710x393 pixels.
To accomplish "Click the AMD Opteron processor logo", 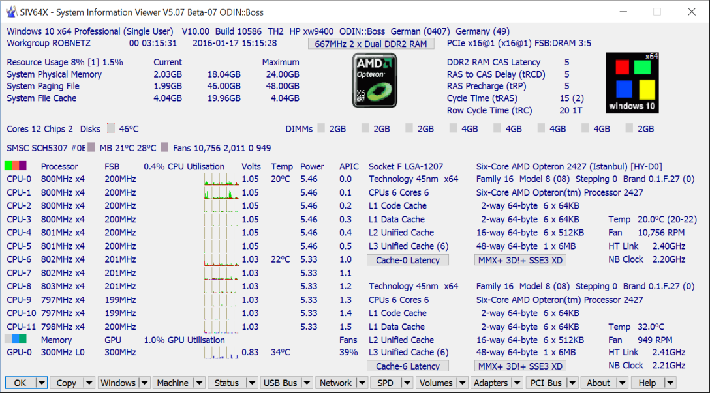I will 375,81.
